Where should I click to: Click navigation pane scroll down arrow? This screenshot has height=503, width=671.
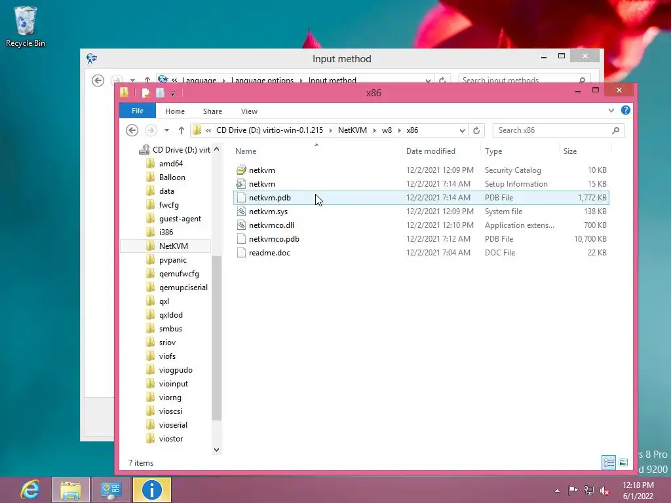point(216,449)
